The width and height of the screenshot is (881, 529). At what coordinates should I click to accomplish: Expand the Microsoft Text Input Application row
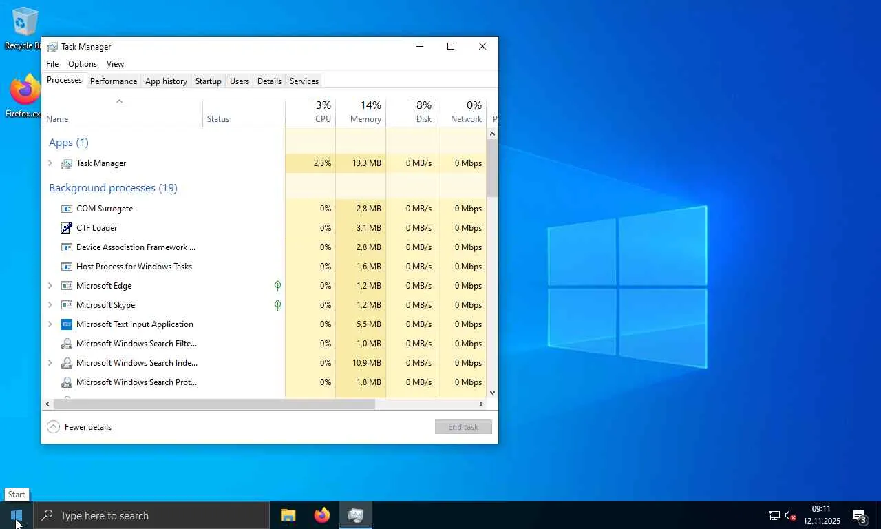coord(50,324)
